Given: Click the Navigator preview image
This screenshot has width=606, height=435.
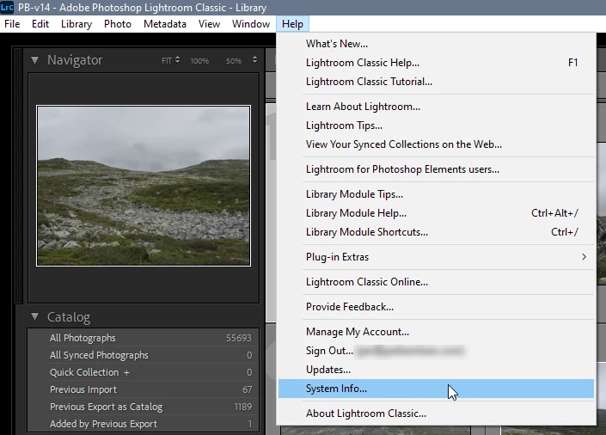Looking at the screenshot, I should click(144, 186).
